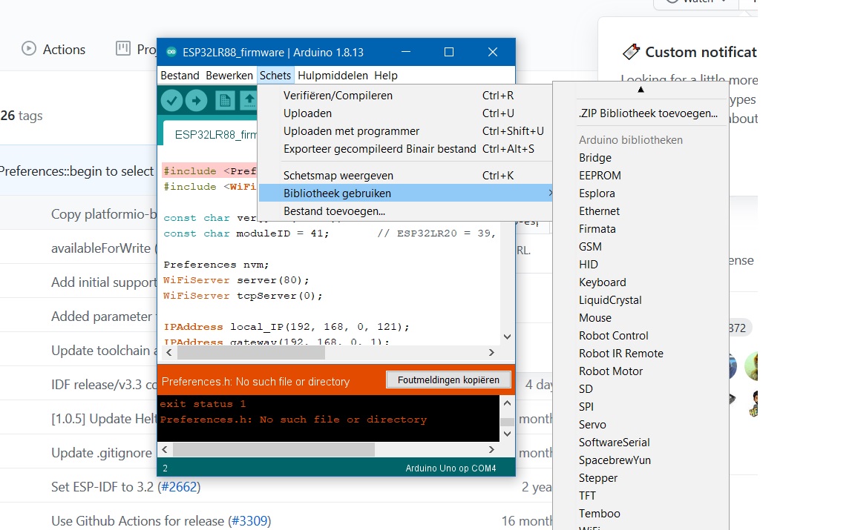Select .ZIP Bibliotheek toevoegen...

[648, 113]
